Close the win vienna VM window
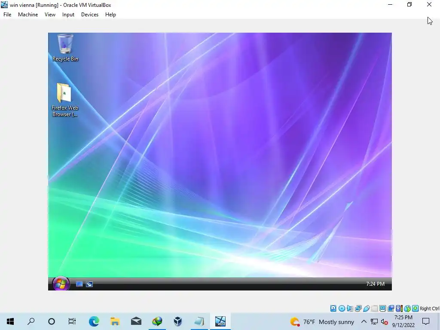This screenshot has width=440, height=330. 429,4
